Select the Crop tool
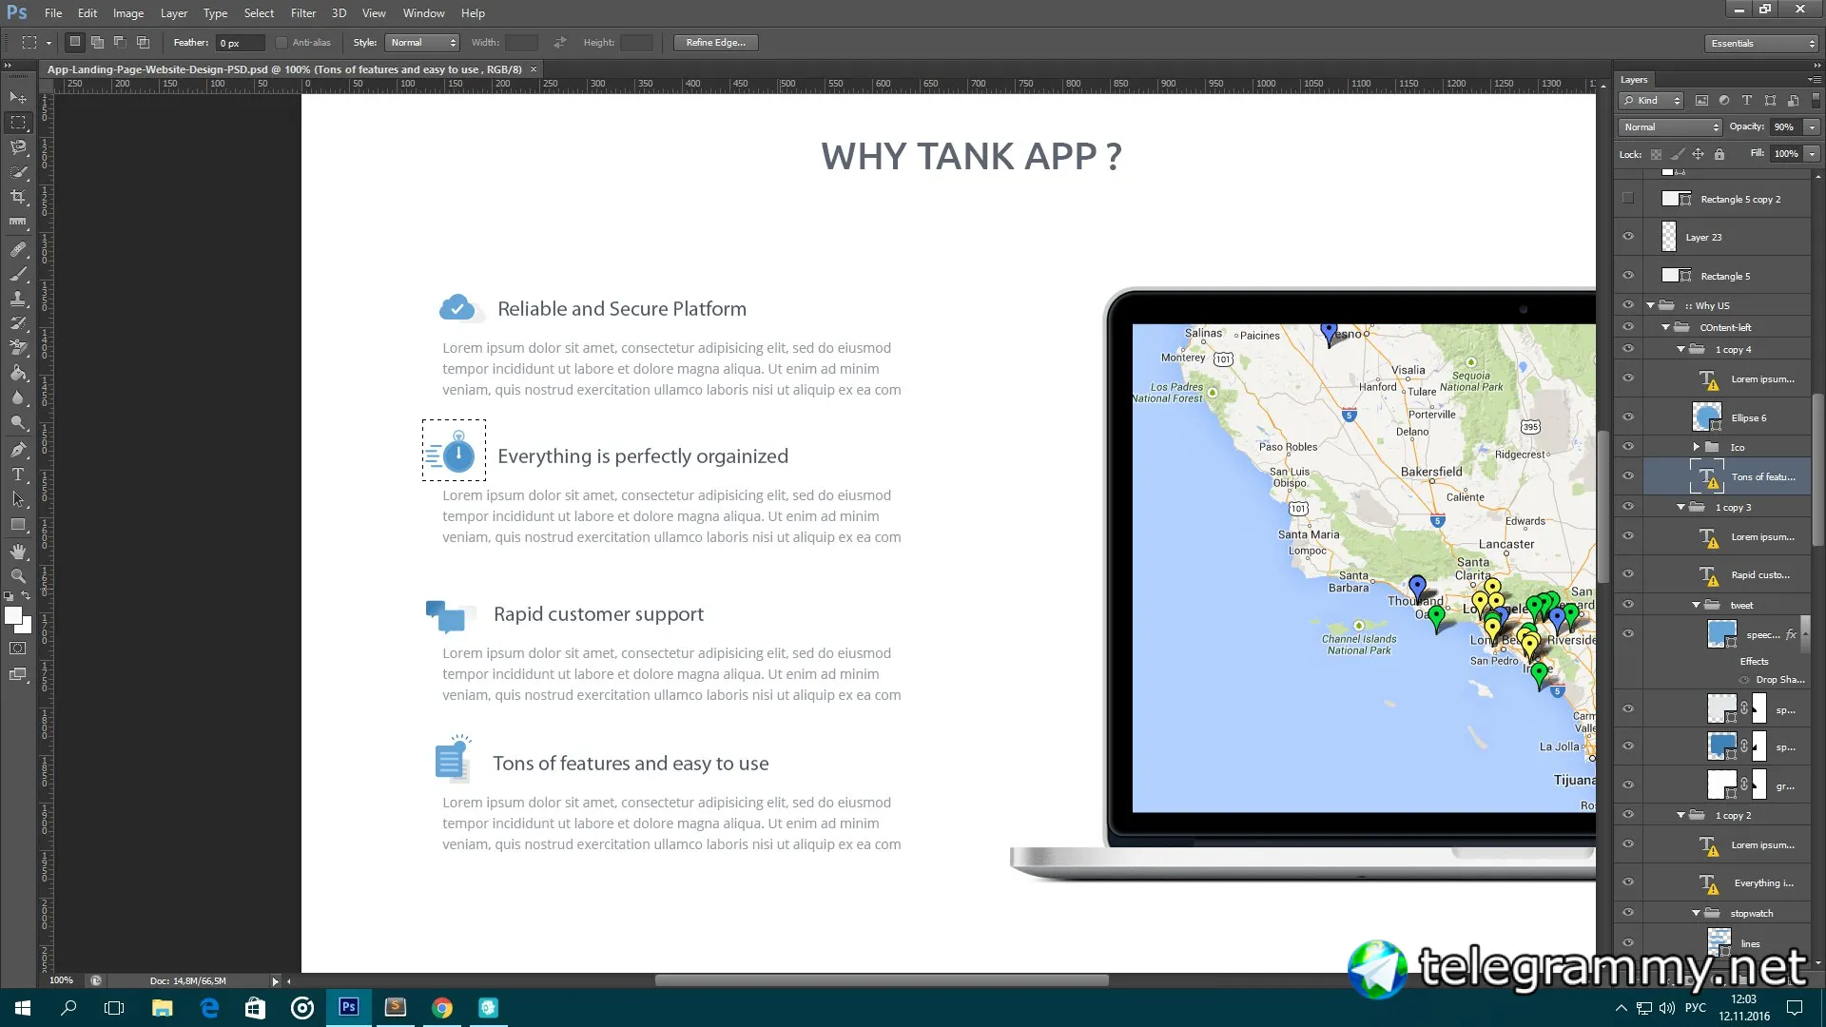Viewport: 1826px width, 1027px height. coord(18,197)
